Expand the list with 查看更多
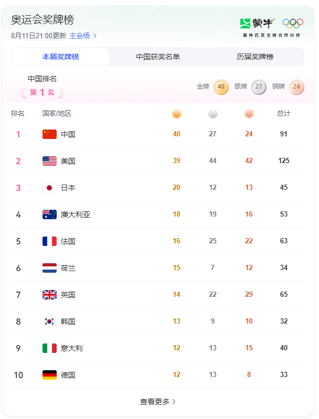 tap(157, 402)
